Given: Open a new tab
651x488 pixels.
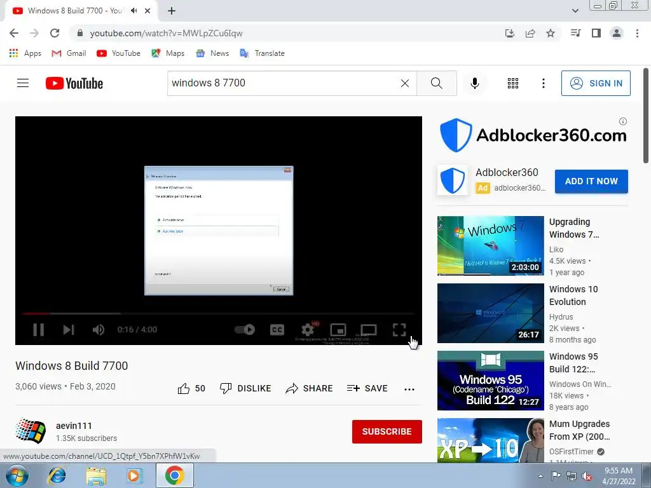Looking at the screenshot, I should point(172,11).
